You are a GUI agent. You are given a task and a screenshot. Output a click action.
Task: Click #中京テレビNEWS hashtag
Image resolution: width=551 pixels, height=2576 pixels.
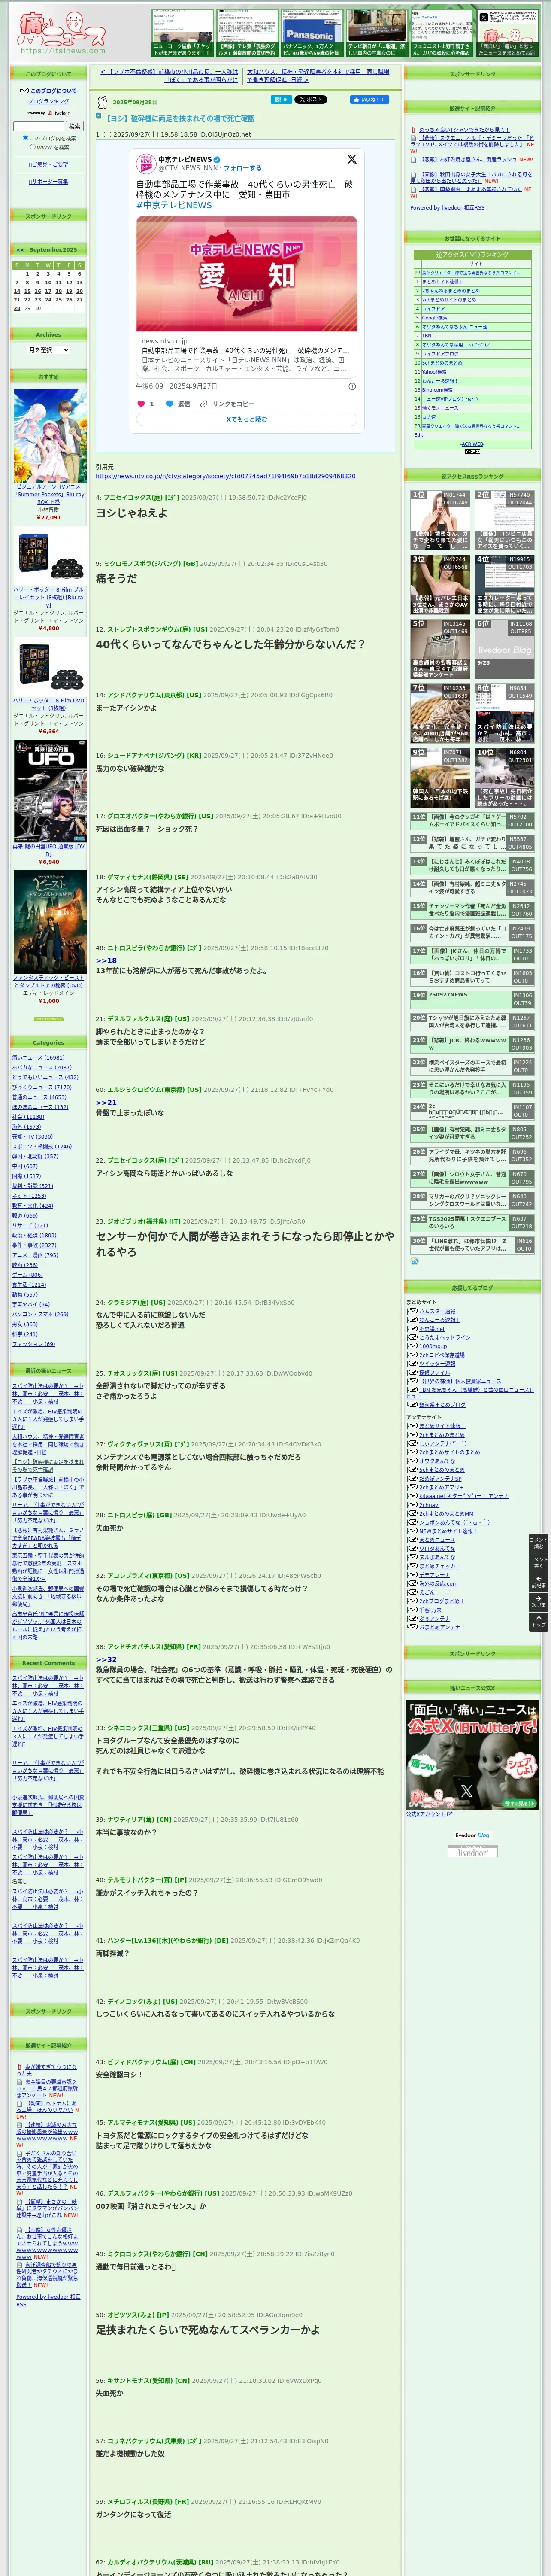coord(174,205)
